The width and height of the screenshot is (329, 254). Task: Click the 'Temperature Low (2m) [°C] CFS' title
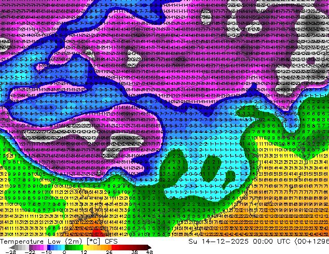click(59, 242)
